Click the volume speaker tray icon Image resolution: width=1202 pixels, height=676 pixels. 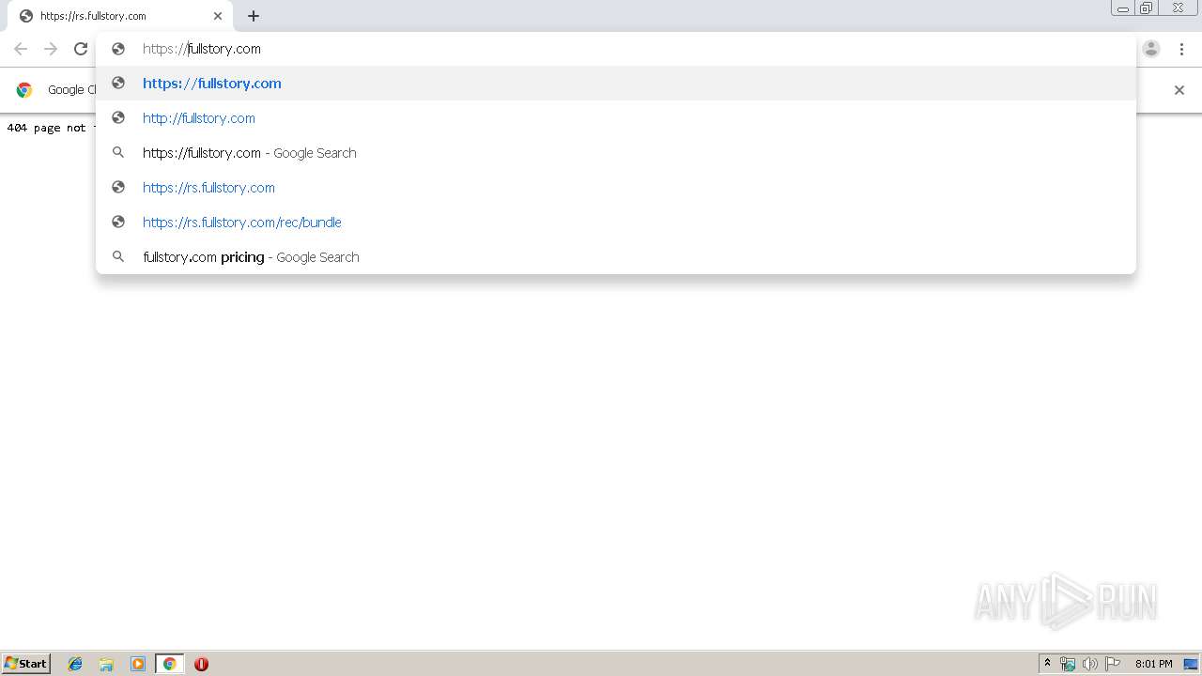pyautogui.click(x=1090, y=664)
